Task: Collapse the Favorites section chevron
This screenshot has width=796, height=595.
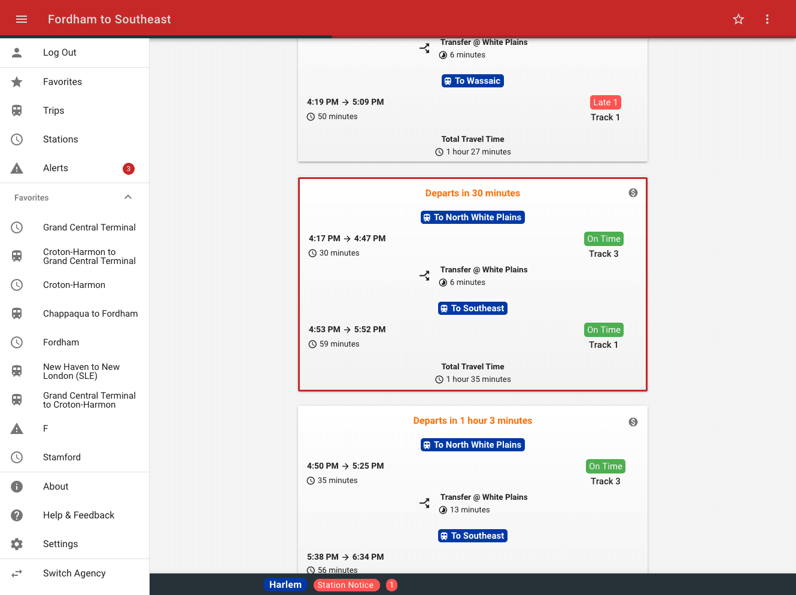Action: (128, 198)
